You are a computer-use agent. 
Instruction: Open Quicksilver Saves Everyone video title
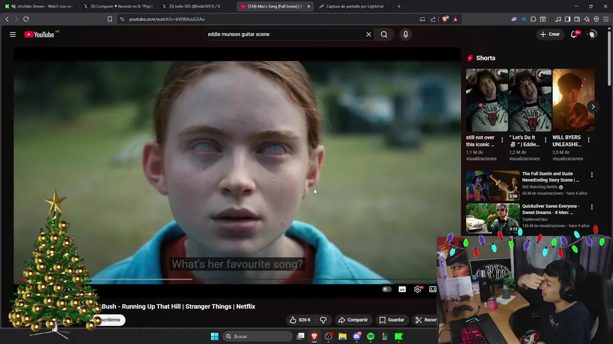tap(551, 209)
